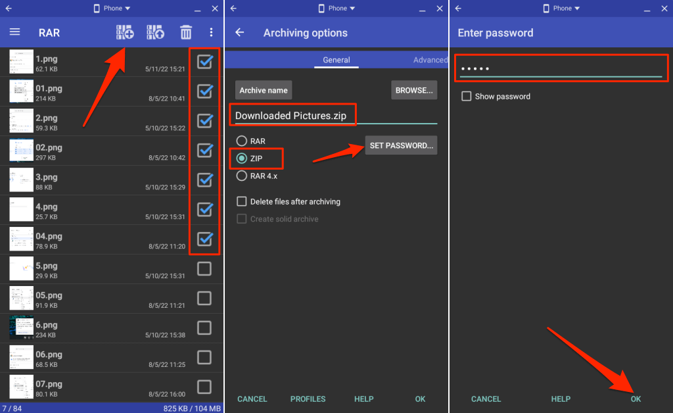This screenshot has height=413, width=673.
Task: Confirm password with OK button
Action: click(x=636, y=399)
